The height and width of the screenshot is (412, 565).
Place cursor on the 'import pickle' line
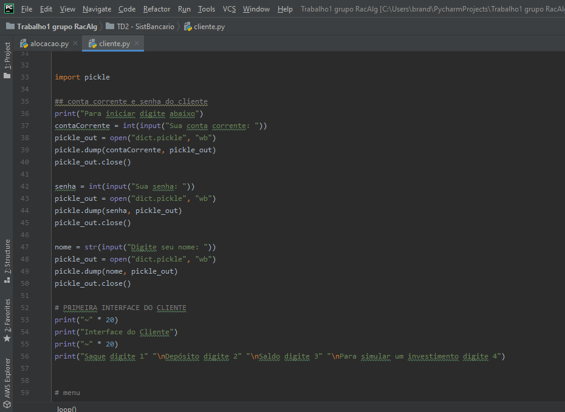click(82, 77)
